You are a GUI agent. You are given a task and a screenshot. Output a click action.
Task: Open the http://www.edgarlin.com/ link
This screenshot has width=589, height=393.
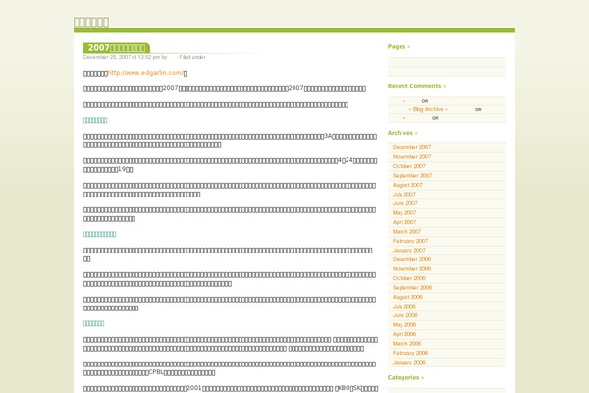click(145, 73)
